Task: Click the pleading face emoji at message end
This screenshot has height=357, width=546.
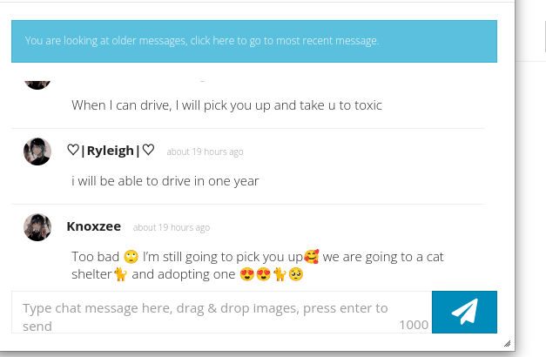Action: (296, 274)
